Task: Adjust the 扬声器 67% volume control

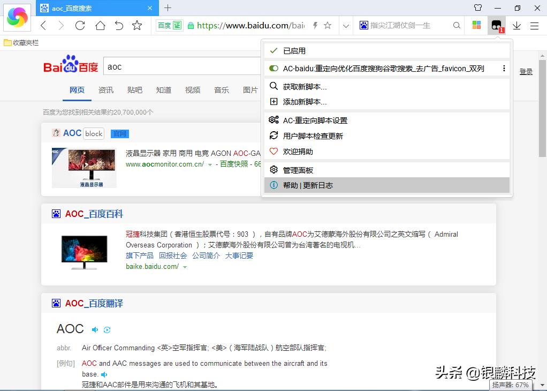Action: 511,385
